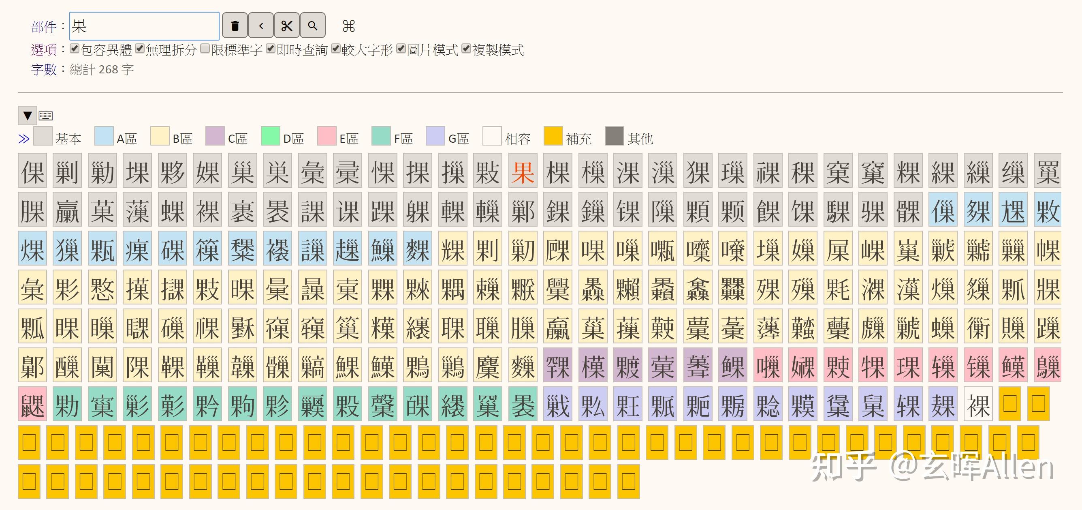Toggle 圖片模式 checkbox
This screenshot has height=510, width=1082.
coord(401,49)
